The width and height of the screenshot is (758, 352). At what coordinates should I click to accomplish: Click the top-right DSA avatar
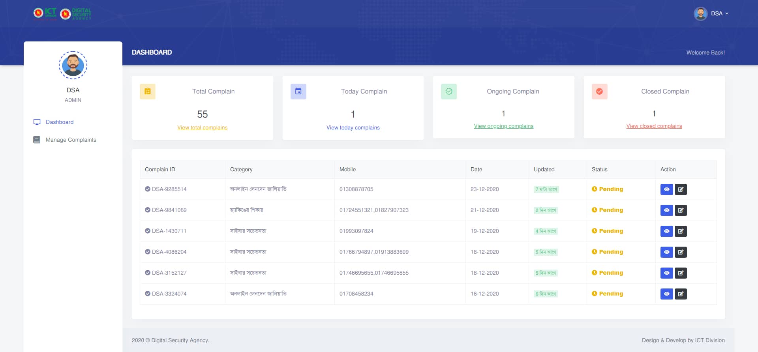tap(701, 13)
